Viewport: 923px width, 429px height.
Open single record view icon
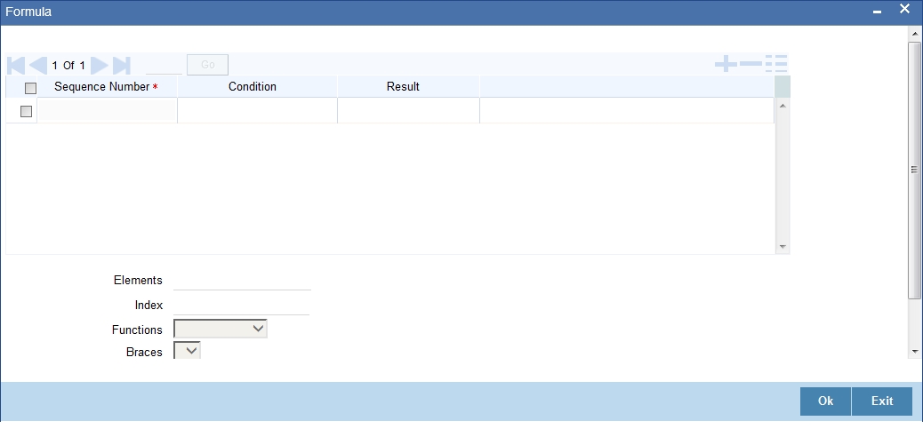tap(776, 63)
